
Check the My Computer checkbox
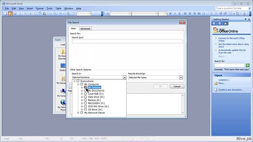[x=82, y=84]
